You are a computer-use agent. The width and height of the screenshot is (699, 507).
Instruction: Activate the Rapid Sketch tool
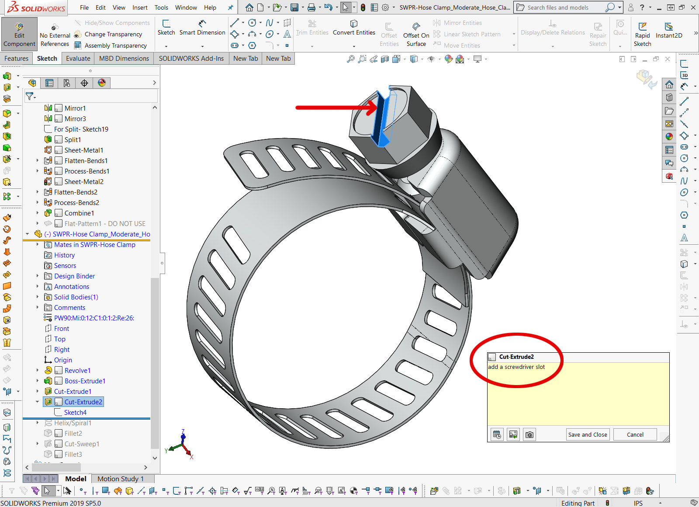click(642, 34)
